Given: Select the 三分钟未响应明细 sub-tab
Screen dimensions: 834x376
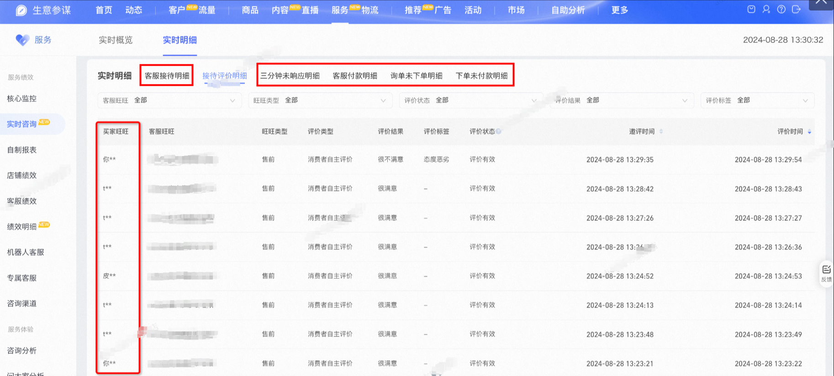Looking at the screenshot, I should pos(290,76).
